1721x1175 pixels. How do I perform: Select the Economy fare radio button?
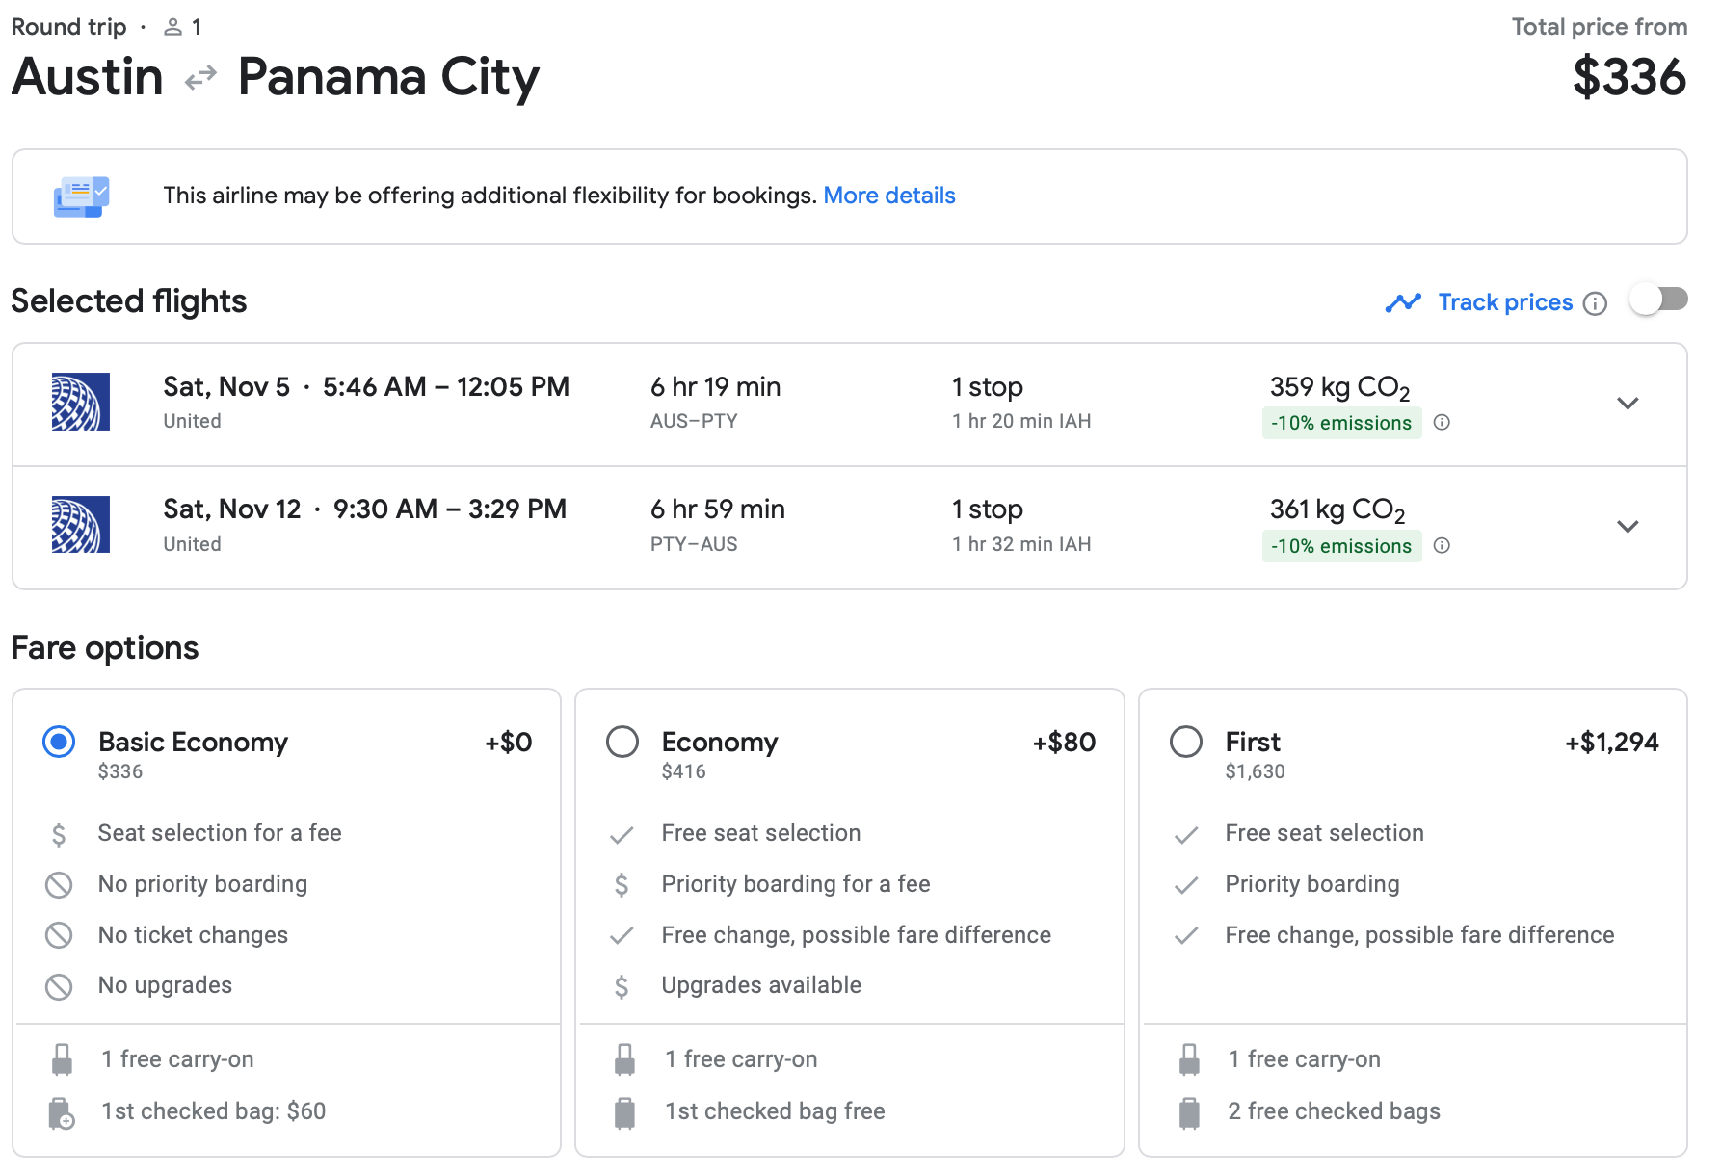[622, 742]
